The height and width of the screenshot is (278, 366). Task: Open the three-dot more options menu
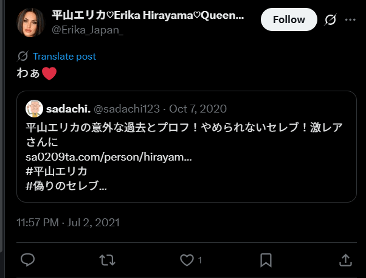point(350,20)
